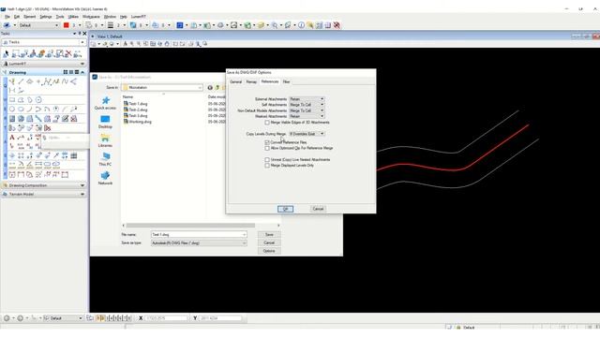
Task: Open External Attachments dropdown
Action: pyautogui.click(x=307, y=99)
